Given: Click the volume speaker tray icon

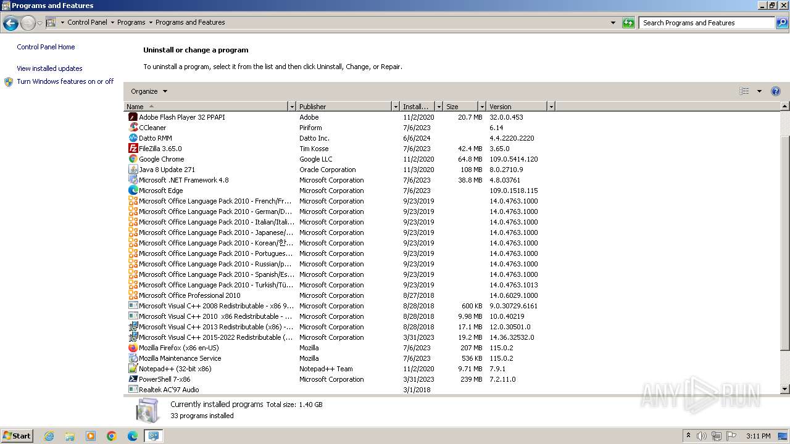Looking at the screenshot, I should click(x=702, y=436).
